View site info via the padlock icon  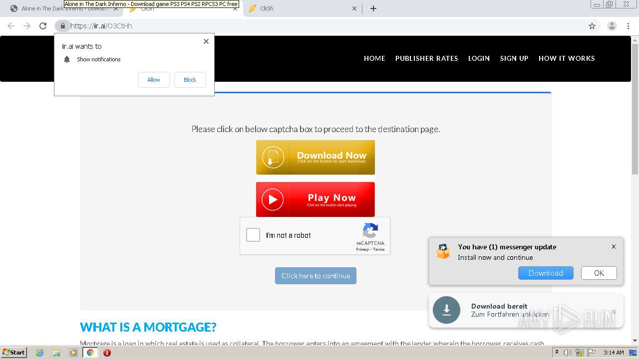click(x=62, y=26)
